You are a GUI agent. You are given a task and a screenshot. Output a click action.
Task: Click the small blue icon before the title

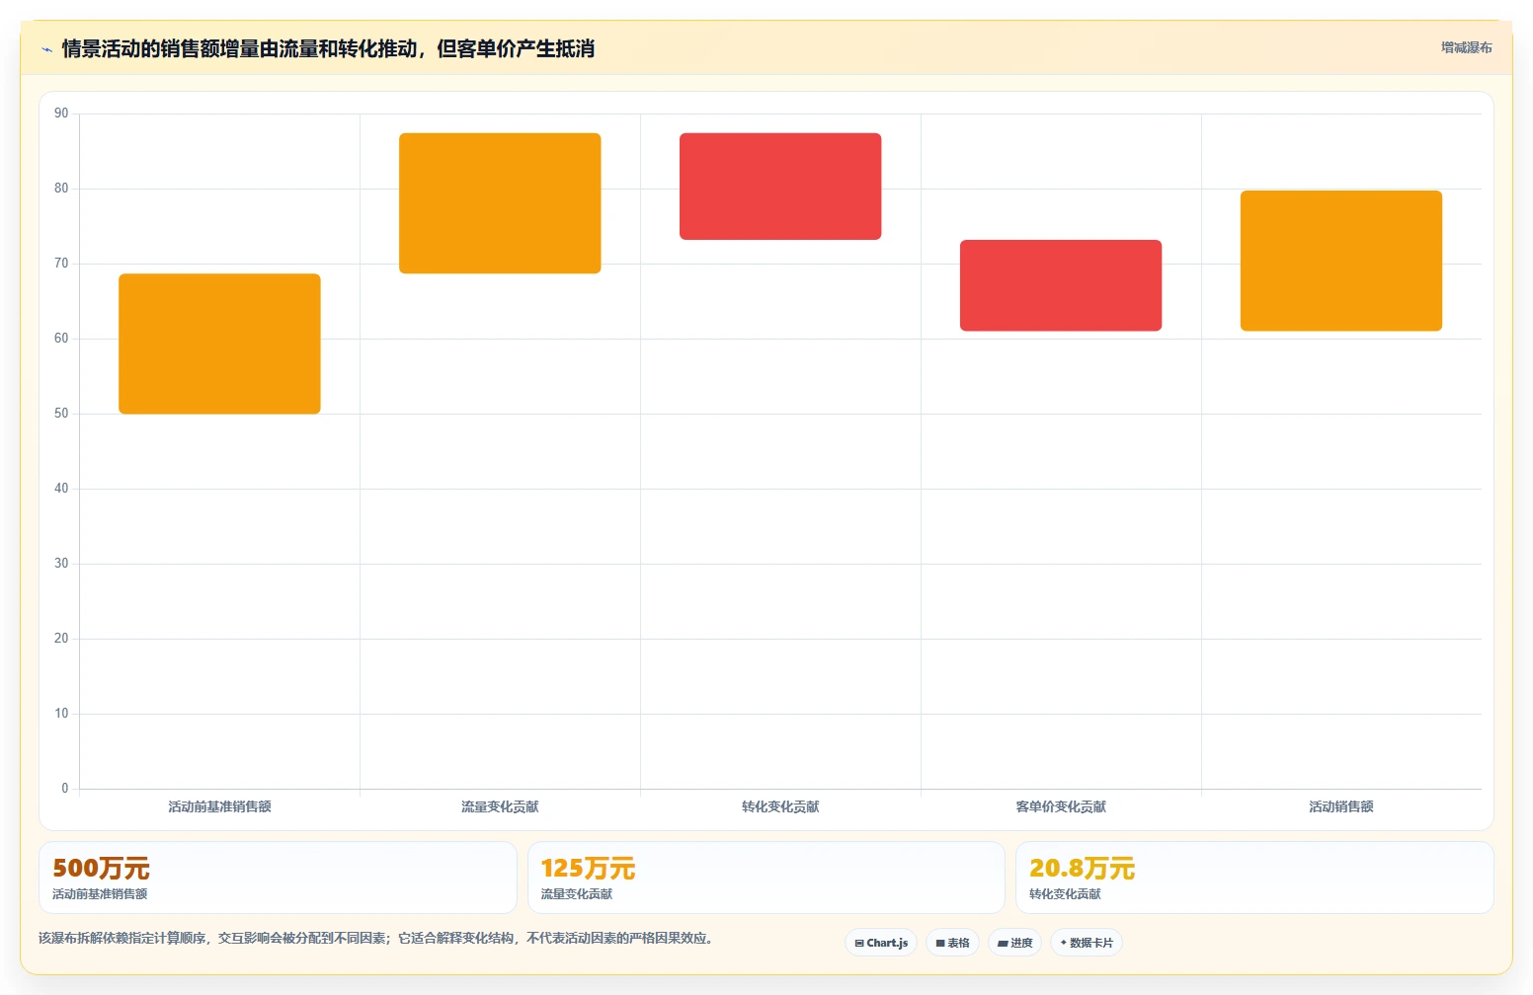(x=46, y=49)
